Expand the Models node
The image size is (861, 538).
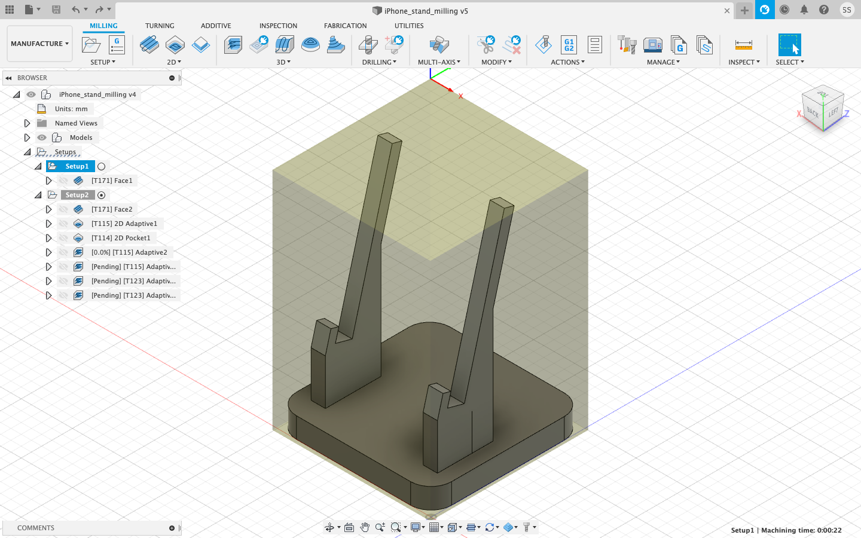click(x=27, y=137)
